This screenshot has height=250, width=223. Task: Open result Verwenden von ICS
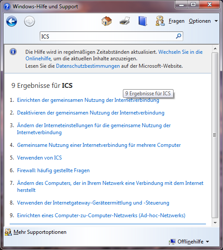39,158
